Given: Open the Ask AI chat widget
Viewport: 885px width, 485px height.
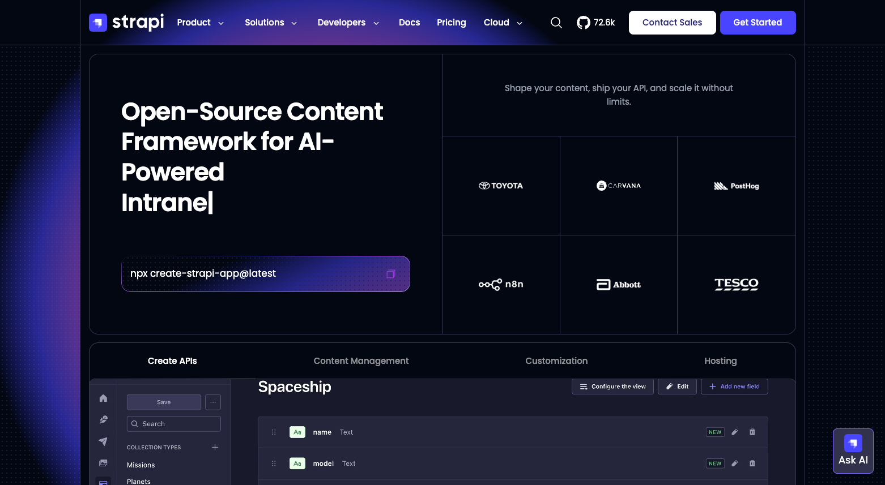Looking at the screenshot, I should point(853,451).
